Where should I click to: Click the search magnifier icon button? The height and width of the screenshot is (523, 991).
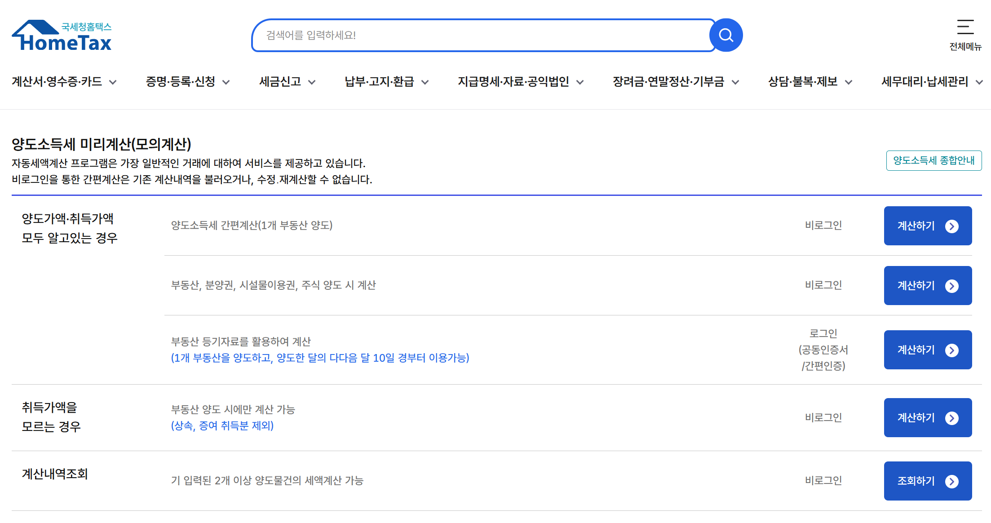pos(726,35)
